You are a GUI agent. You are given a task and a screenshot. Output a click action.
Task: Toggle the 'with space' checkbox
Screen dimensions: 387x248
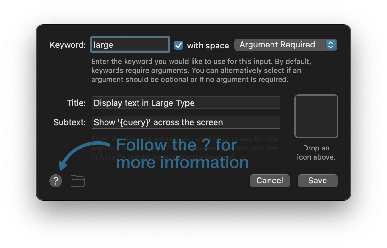(x=179, y=45)
